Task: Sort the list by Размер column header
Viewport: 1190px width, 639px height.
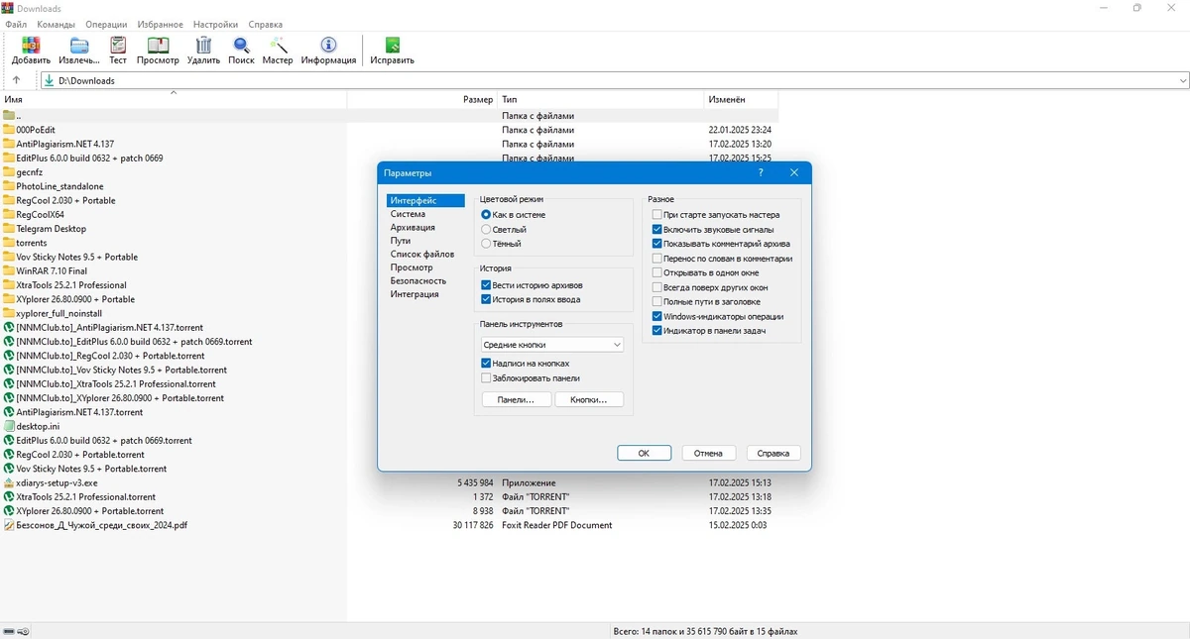Action: pos(421,100)
